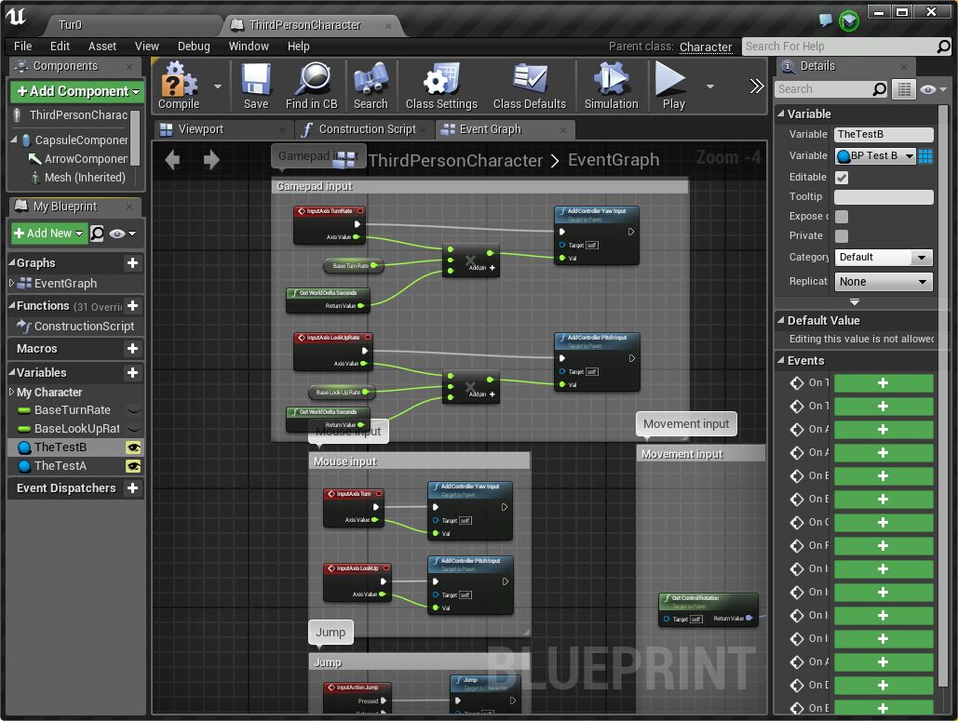Click the variable array grid icon

coord(925,155)
